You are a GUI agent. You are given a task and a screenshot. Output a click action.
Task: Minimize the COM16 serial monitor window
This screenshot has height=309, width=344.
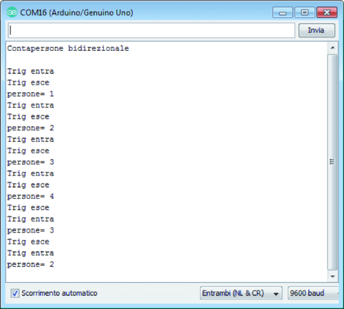coord(283,12)
